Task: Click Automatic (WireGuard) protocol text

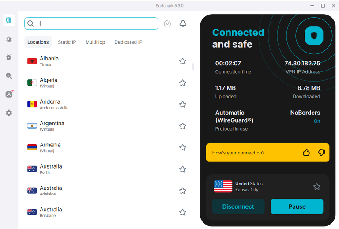Action: coord(234,116)
